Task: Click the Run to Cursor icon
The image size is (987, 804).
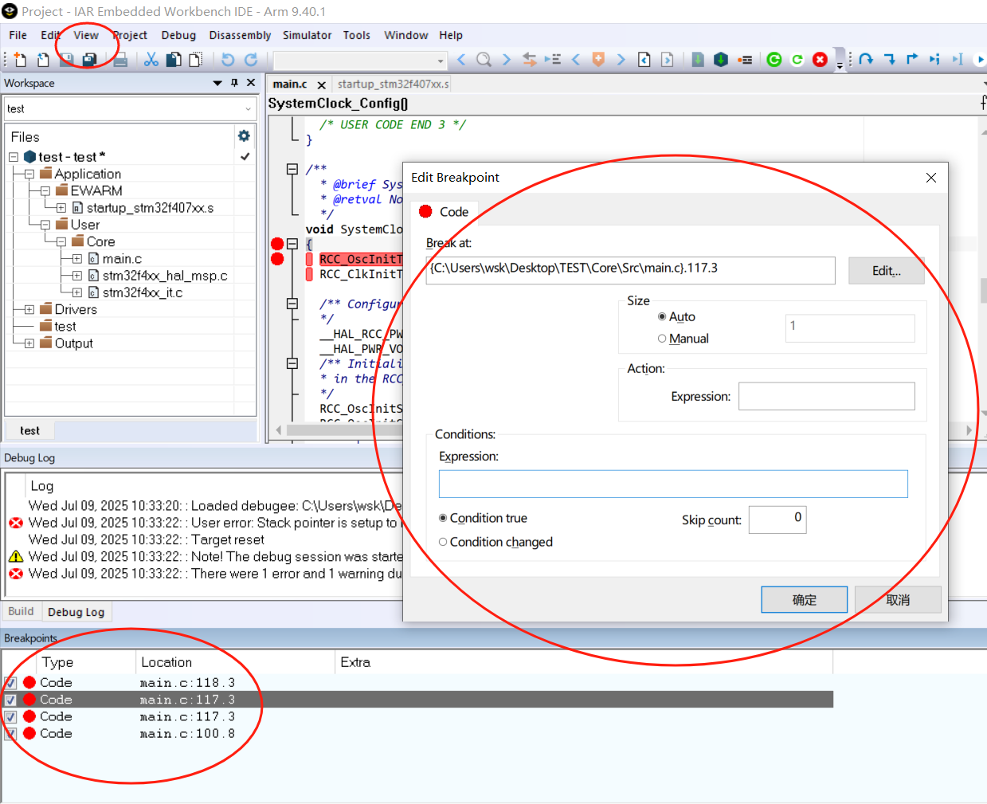Action: pos(958,60)
